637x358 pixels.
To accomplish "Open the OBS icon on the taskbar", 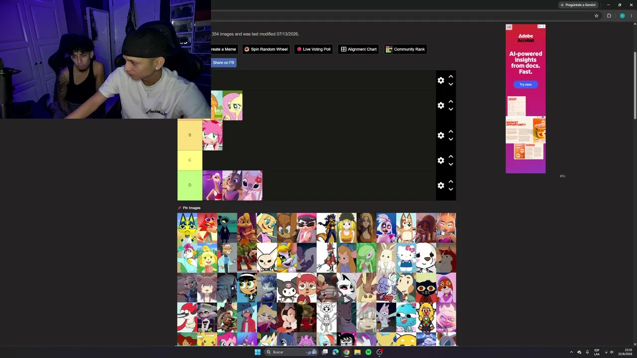I will coord(379,352).
